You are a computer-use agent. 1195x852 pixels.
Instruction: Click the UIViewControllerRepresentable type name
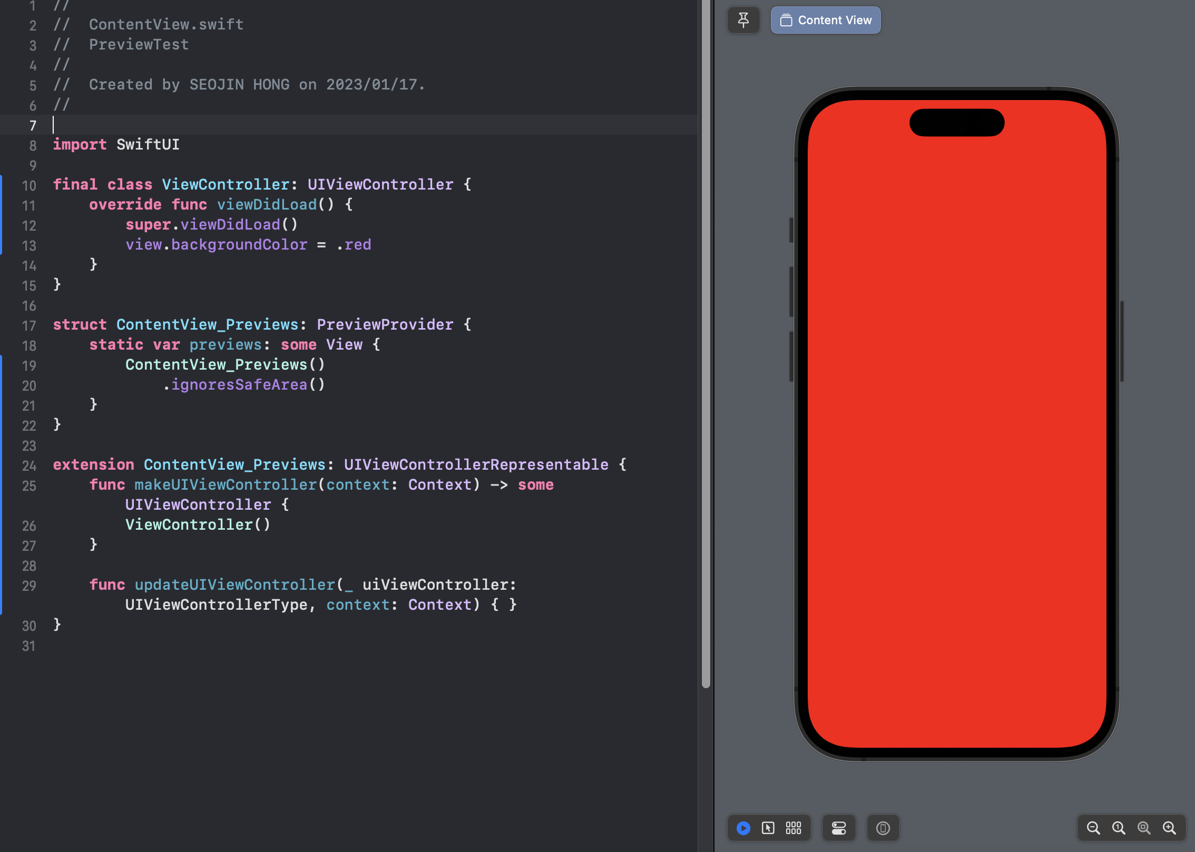click(476, 464)
